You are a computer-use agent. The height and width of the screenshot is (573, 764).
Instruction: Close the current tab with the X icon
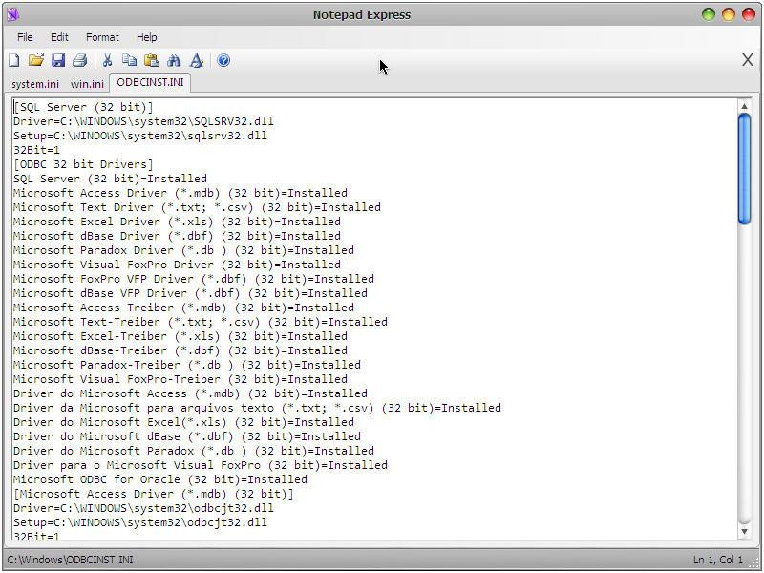[748, 60]
